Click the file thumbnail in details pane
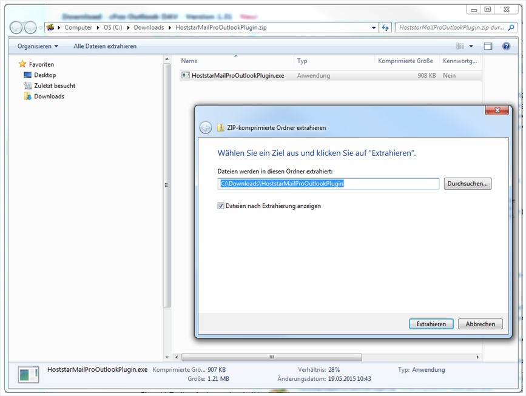Viewport: 526px width, 396px height. (28, 374)
